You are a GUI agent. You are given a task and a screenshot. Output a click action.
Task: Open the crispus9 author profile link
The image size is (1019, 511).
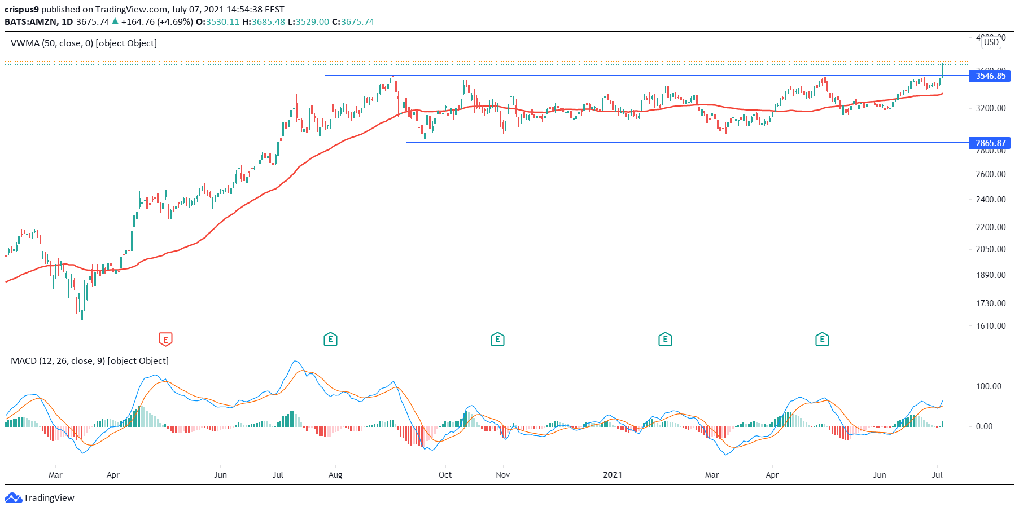[x=23, y=9]
